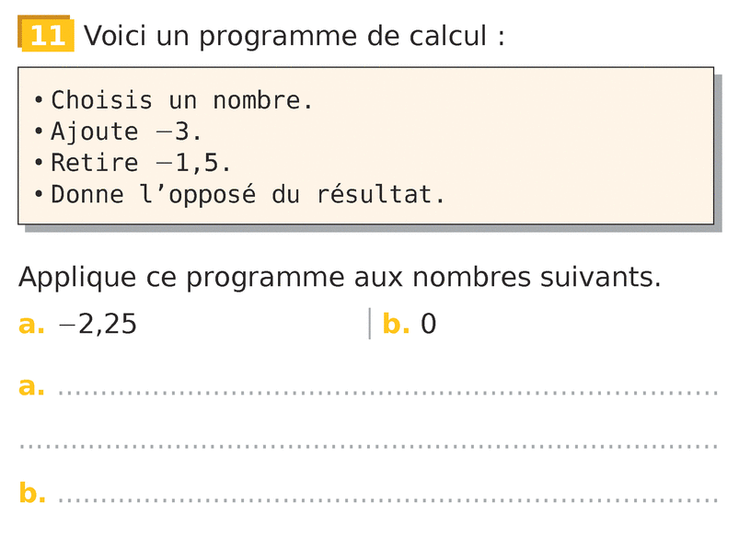The height and width of the screenshot is (538, 739).
Task: Click the orange exercise number 11 badge
Action: tap(46, 35)
